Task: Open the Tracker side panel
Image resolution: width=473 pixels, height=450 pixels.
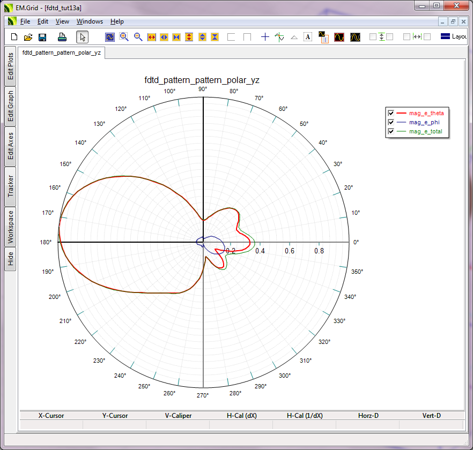Action: (10, 186)
